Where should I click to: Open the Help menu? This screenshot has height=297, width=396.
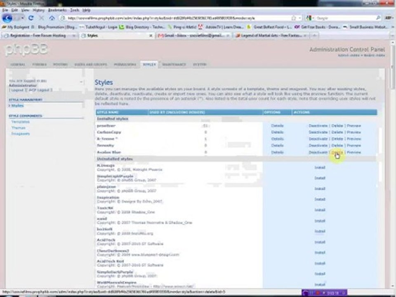click(x=86, y=10)
